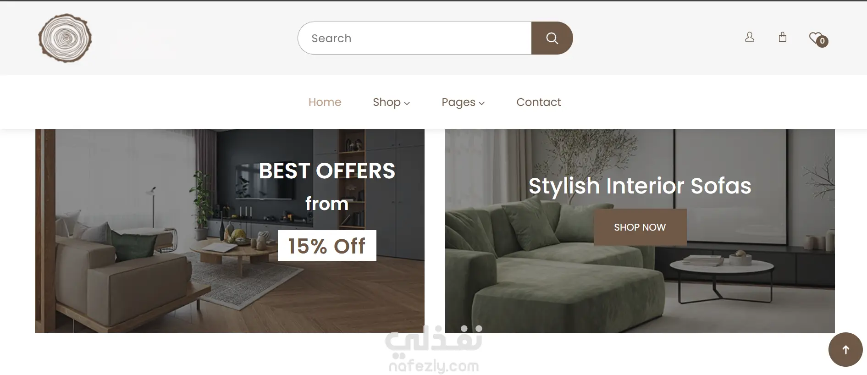This screenshot has width=867, height=375.
Task: Select the second carousel slide dot
Action: [479, 328]
